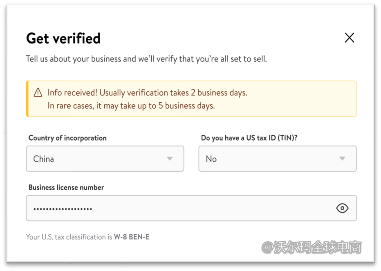Click the X in the top right corner
This screenshot has height=271, width=381.
pyautogui.click(x=350, y=38)
